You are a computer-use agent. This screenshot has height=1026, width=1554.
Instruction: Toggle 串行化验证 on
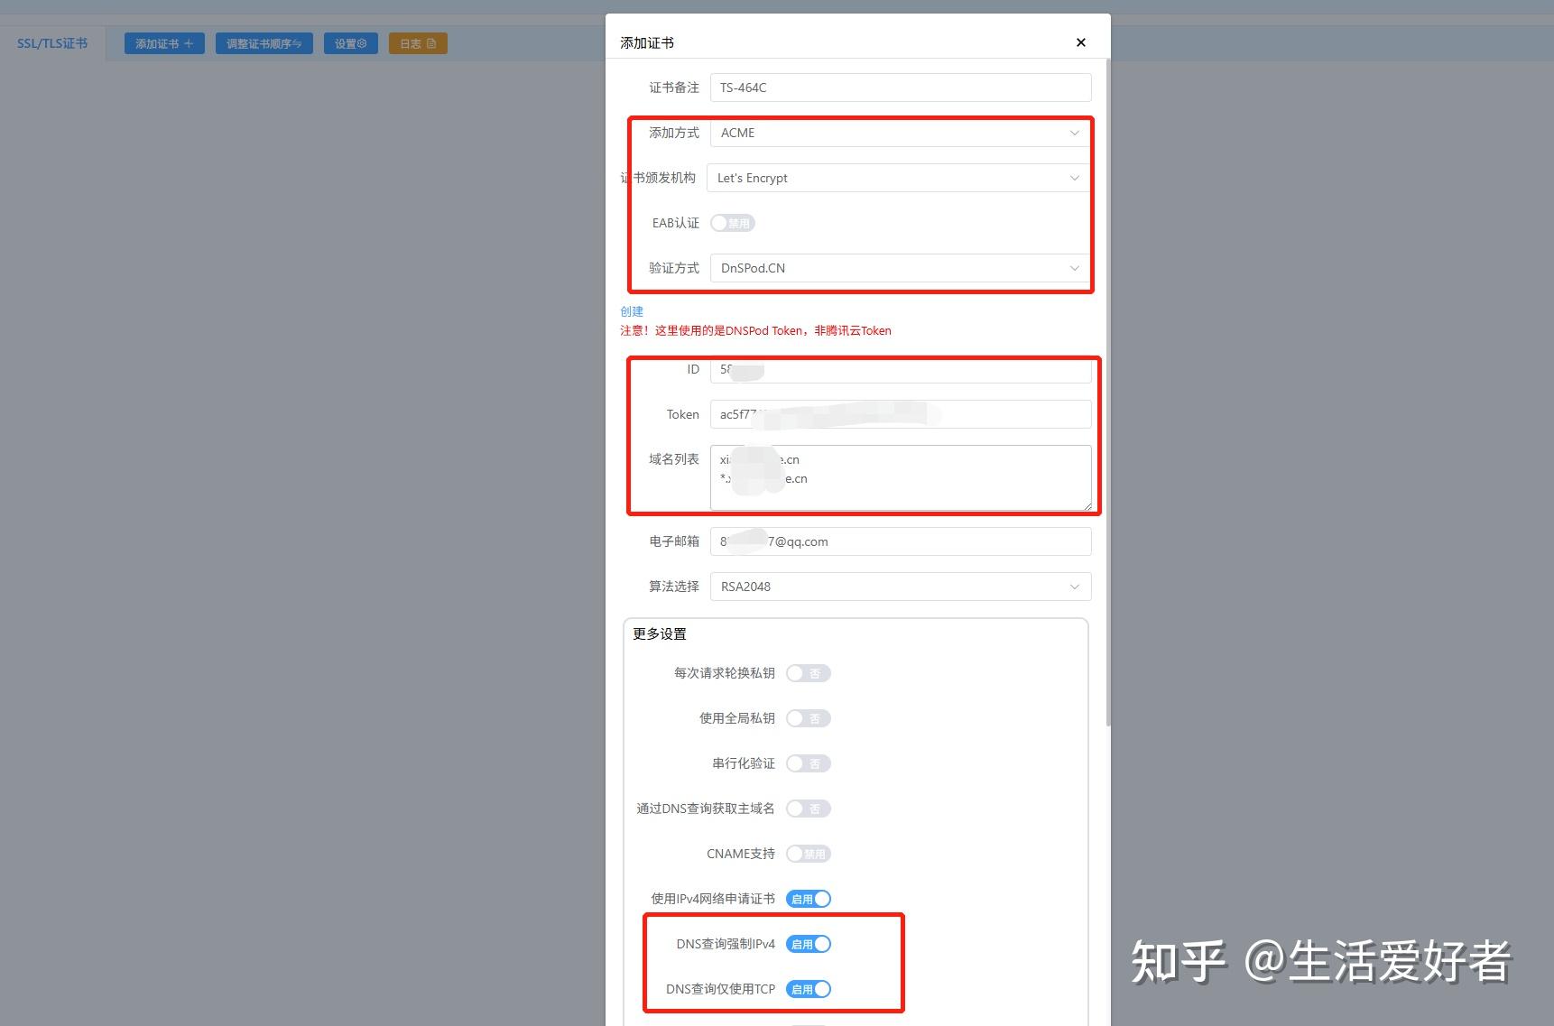click(808, 763)
